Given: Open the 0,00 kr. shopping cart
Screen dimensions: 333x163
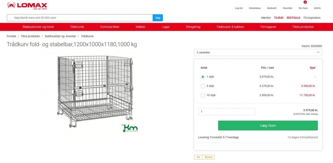Looking at the screenshot, I should 317,8.
